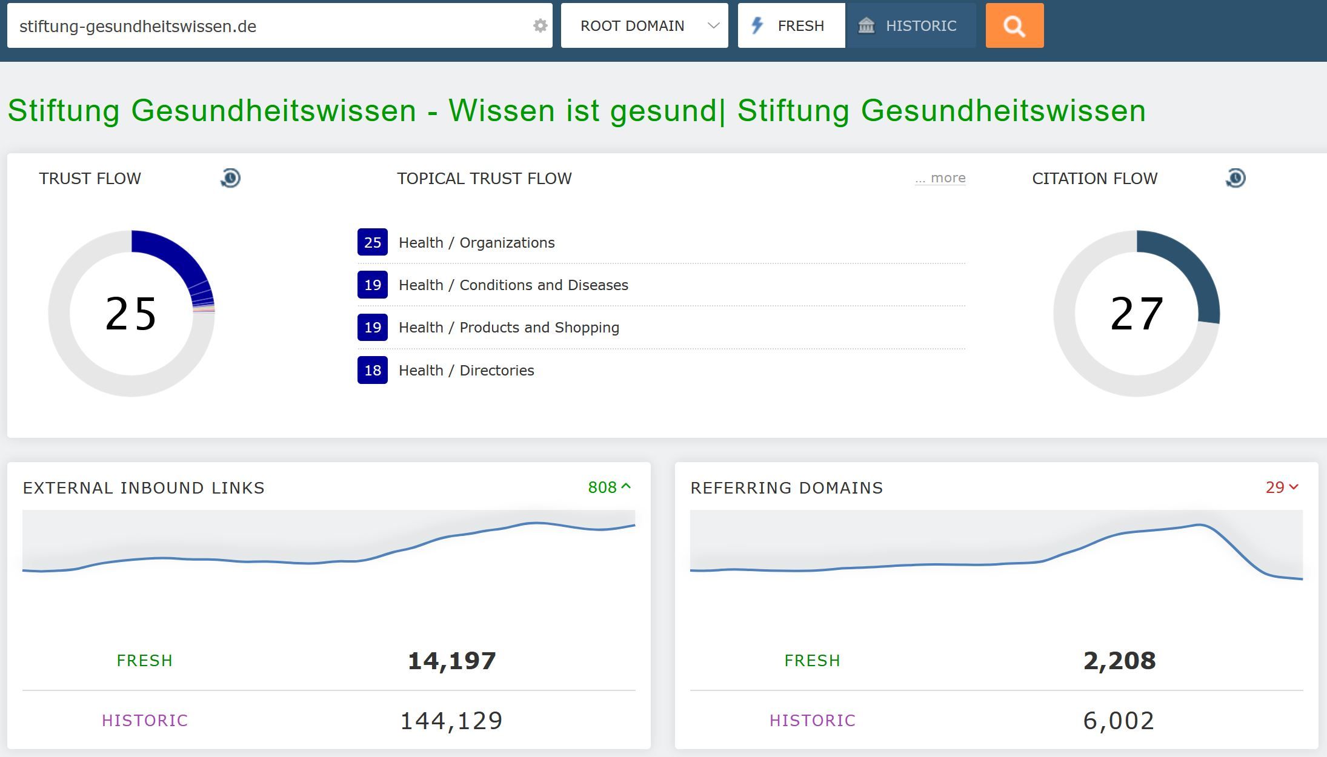The image size is (1327, 757).
Task: Select 'Health / Directories' topic row
Action: (x=661, y=370)
